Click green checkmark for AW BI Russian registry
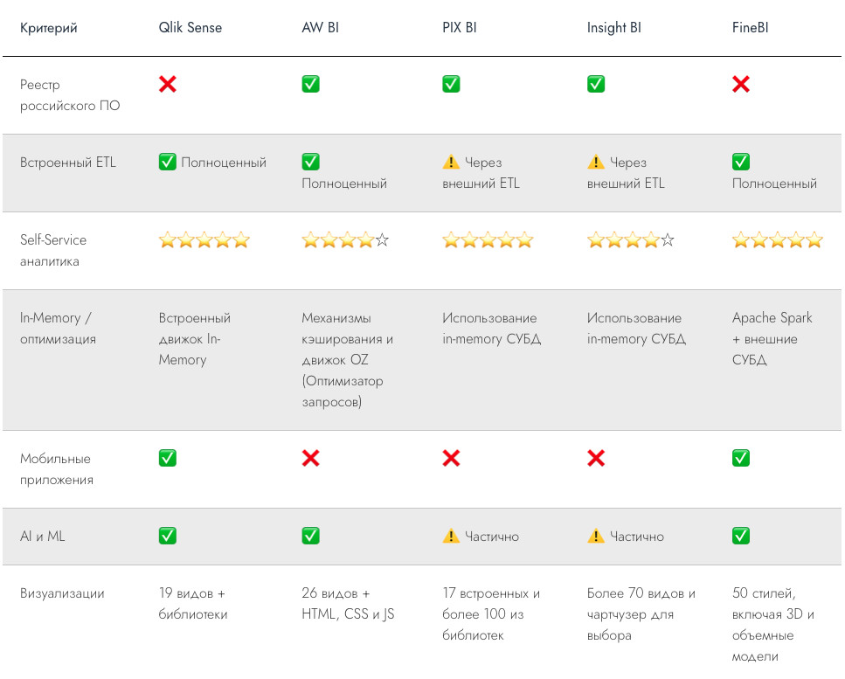Viewport: 845px width, 679px height. tap(310, 84)
